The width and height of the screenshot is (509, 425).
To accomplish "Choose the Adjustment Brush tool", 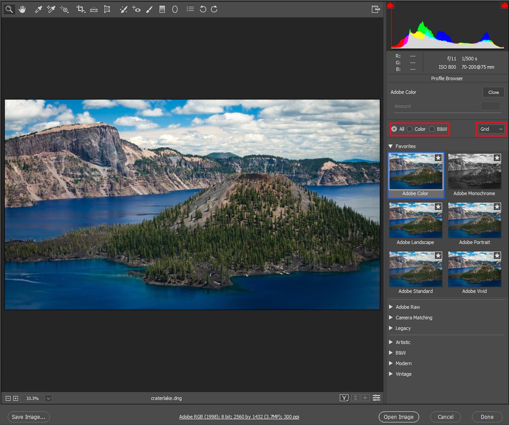I will pyautogui.click(x=149, y=9).
